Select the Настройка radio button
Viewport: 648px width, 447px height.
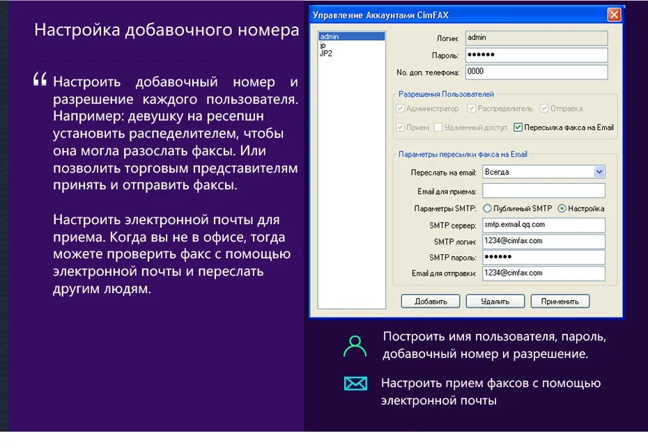[x=562, y=209]
